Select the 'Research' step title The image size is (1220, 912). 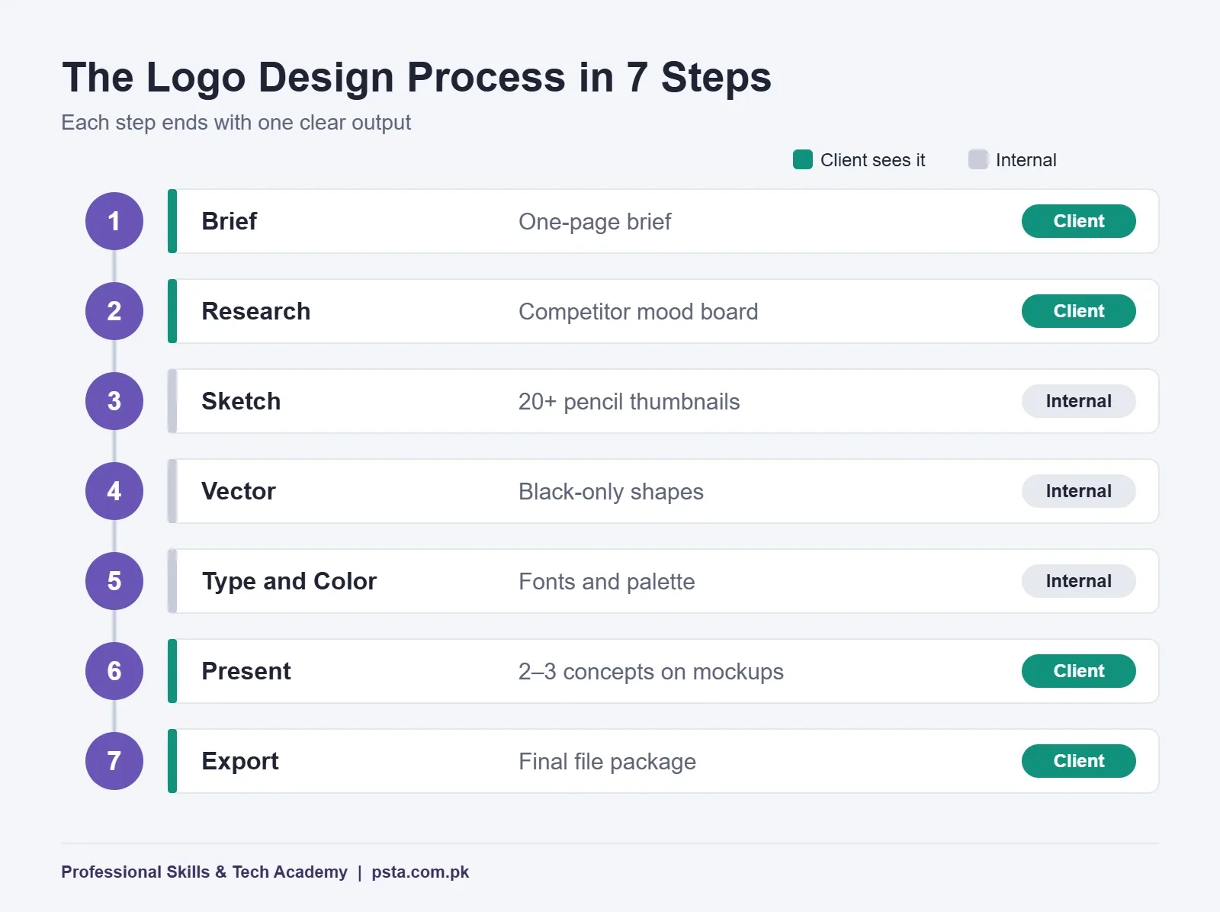[x=256, y=311]
